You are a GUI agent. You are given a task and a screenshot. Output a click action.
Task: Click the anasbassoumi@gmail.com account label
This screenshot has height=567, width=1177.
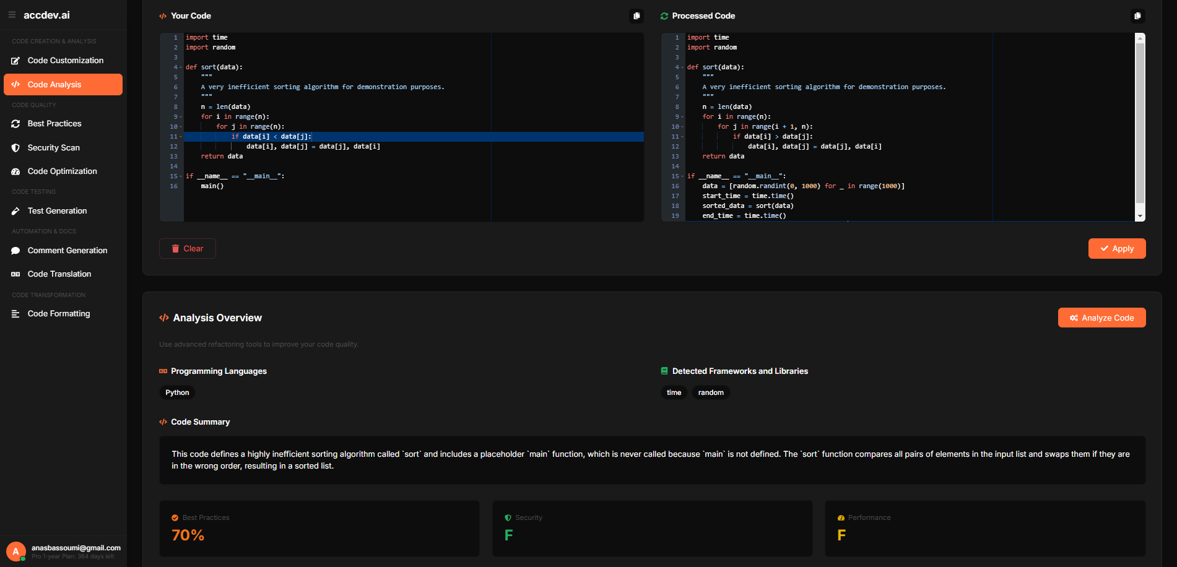pyautogui.click(x=76, y=548)
